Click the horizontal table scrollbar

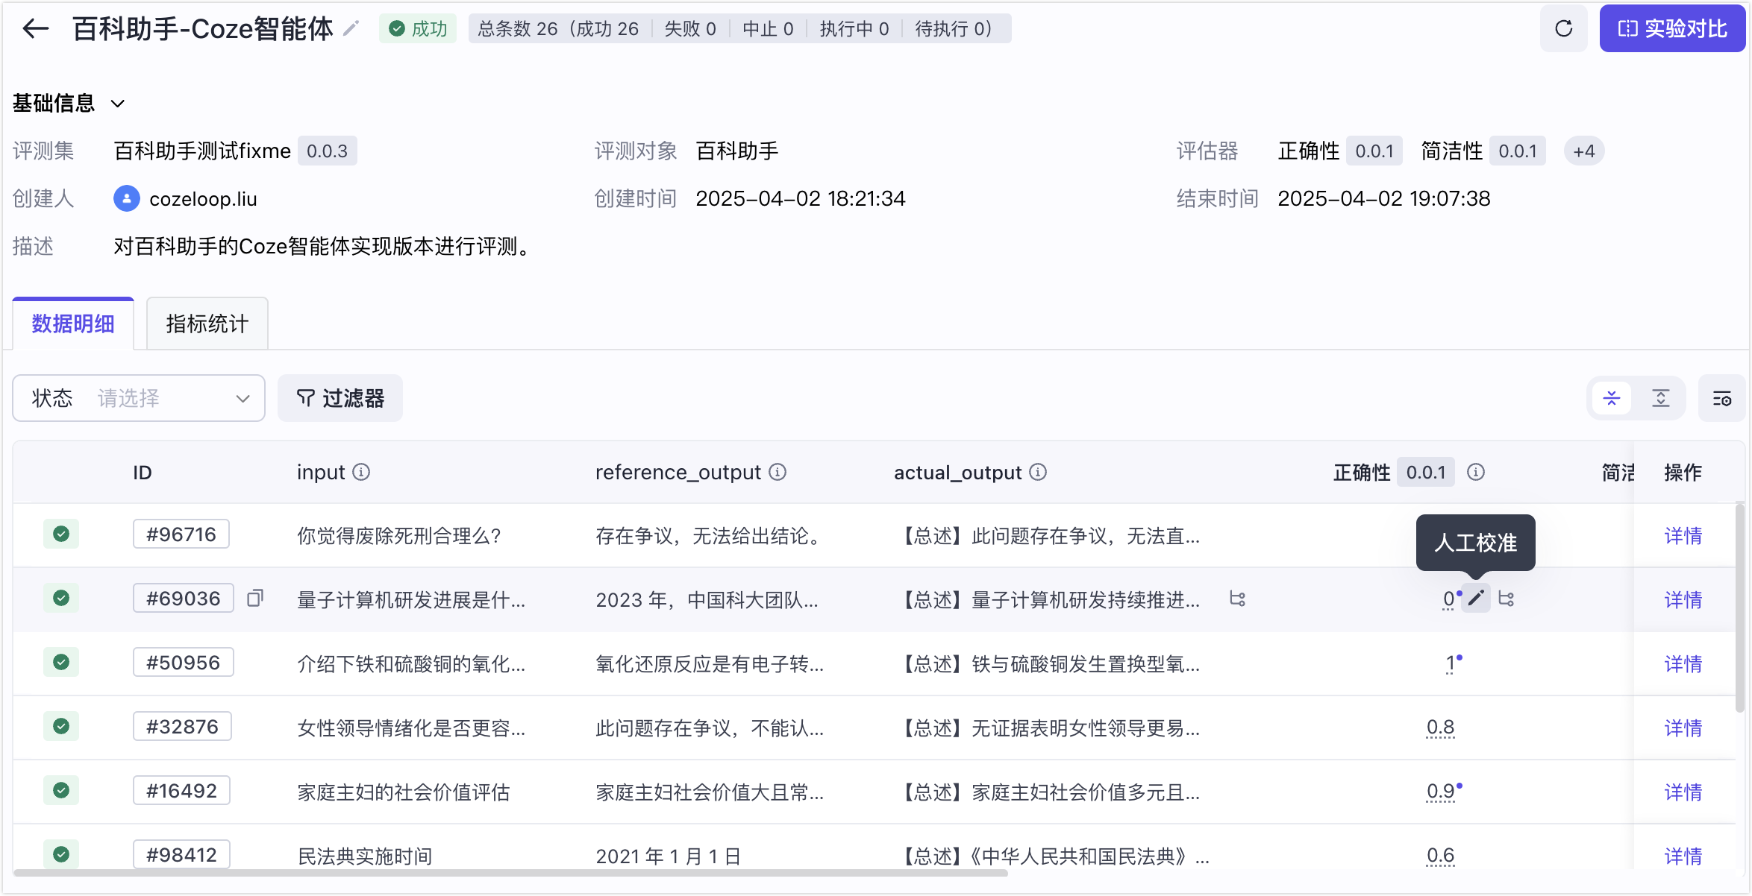pos(510,872)
